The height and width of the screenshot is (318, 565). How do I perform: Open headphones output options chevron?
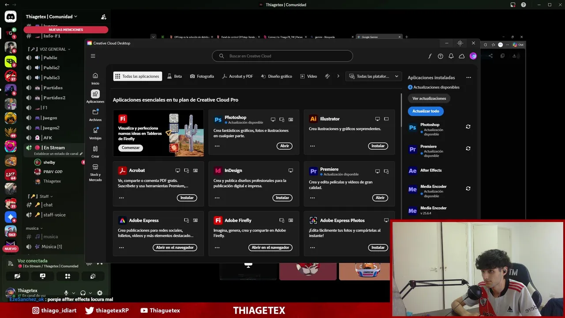(x=90, y=293)
